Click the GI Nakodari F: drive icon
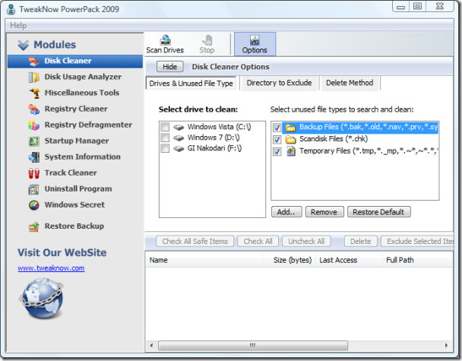This screenshot has height=361, width=462. point(179,148)
